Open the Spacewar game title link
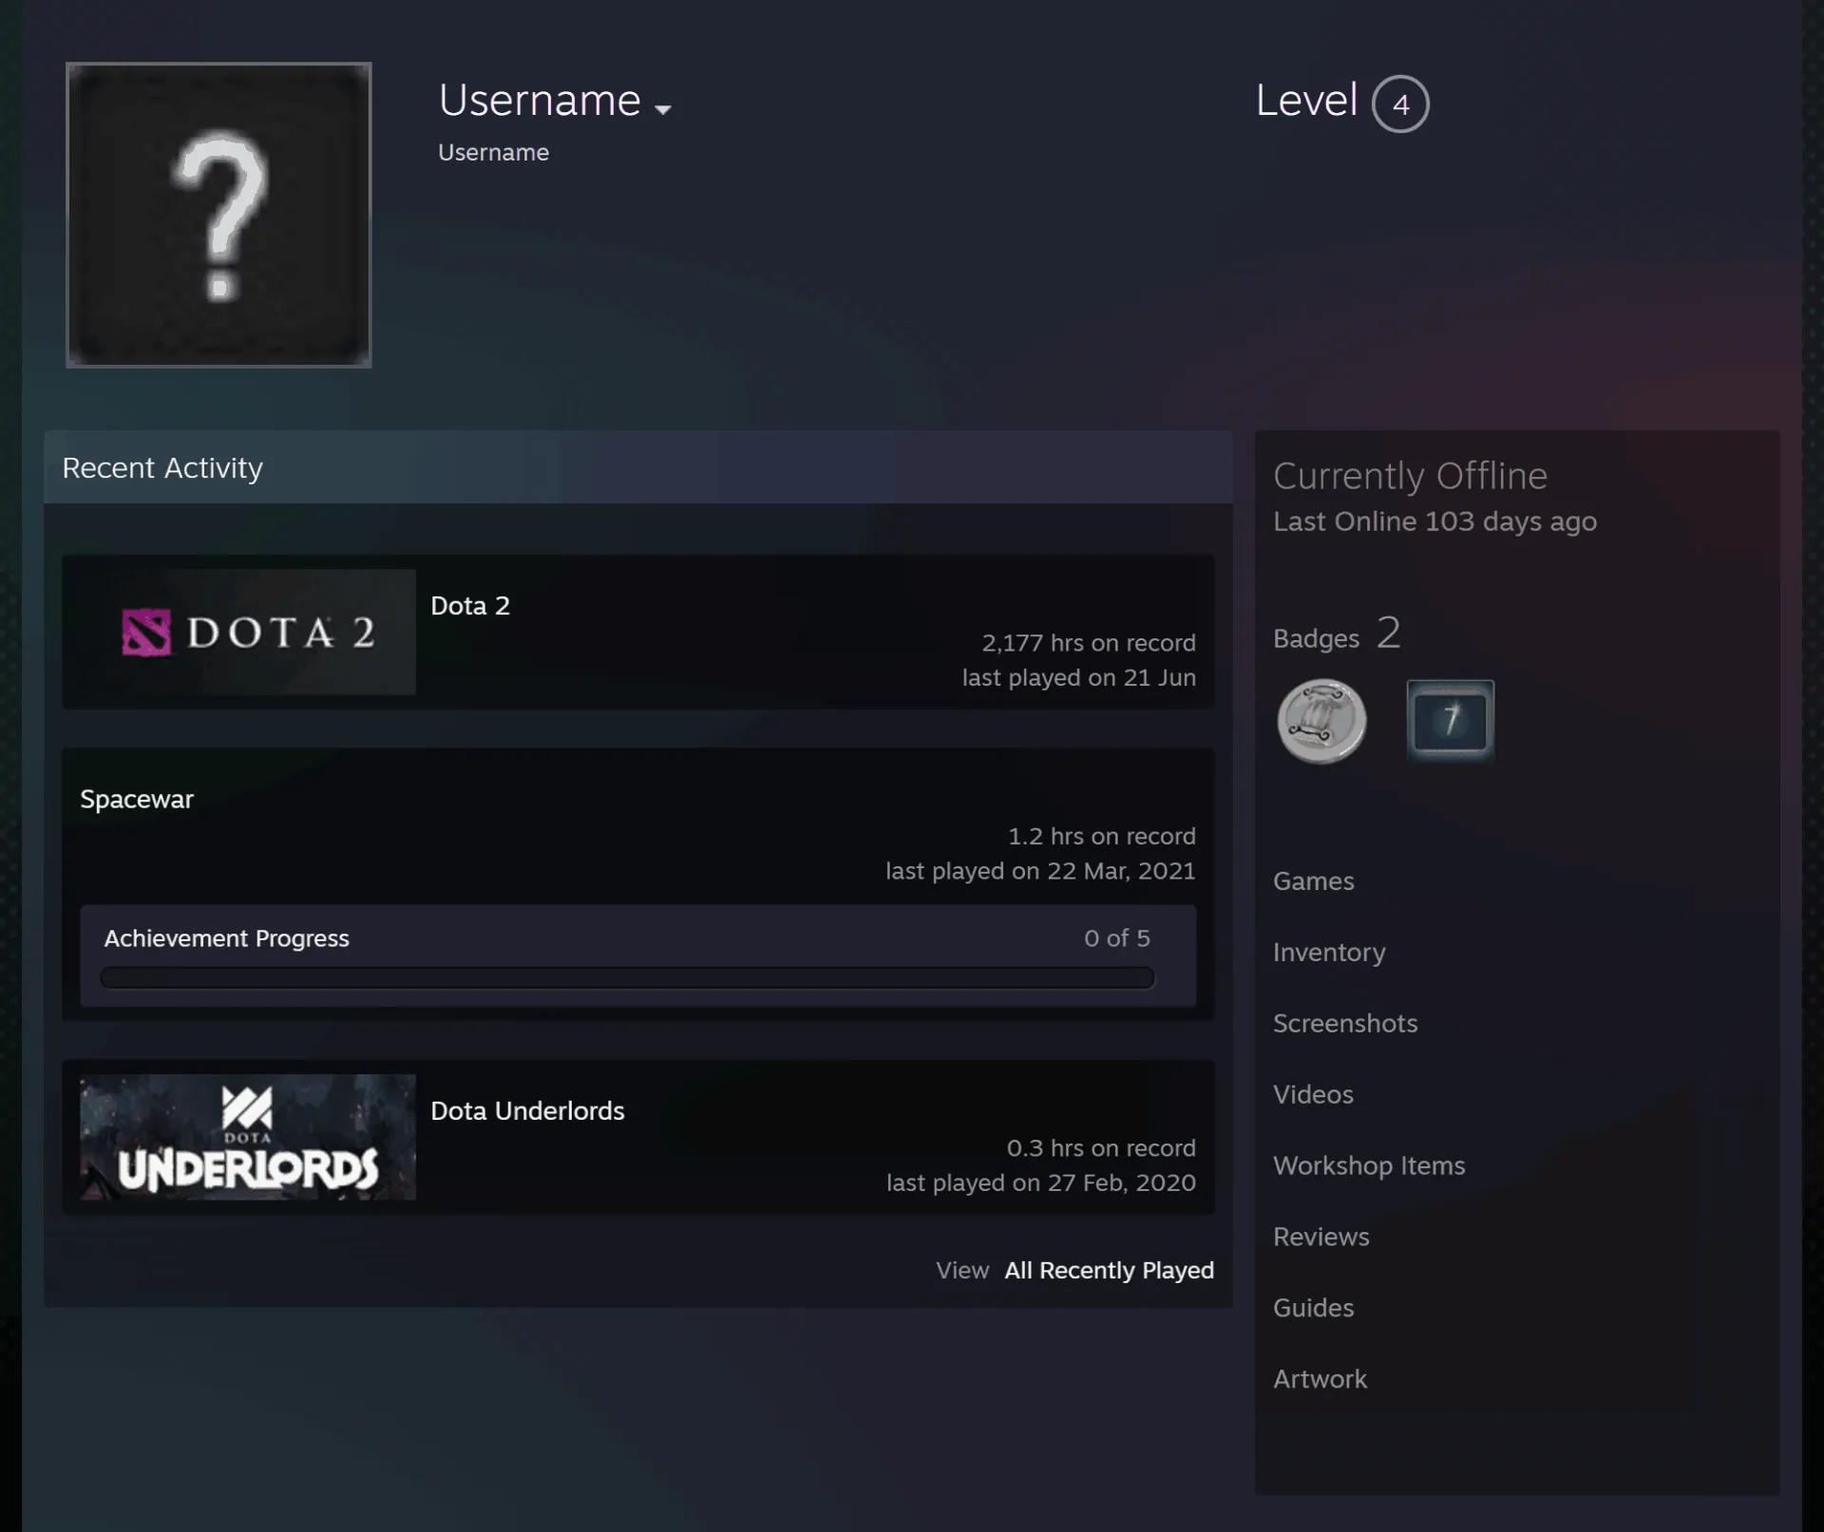Screen dimensions: 1824x1532 click(x=137, y=800)
